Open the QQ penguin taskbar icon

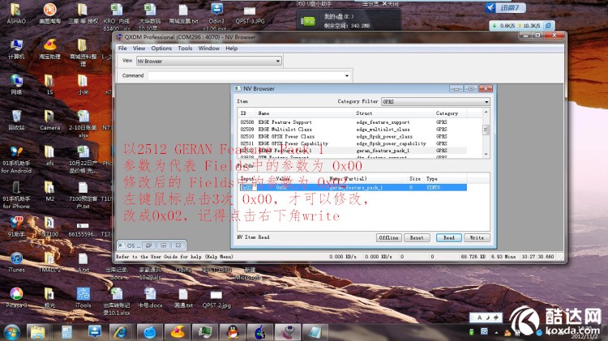tap(233, 332)
